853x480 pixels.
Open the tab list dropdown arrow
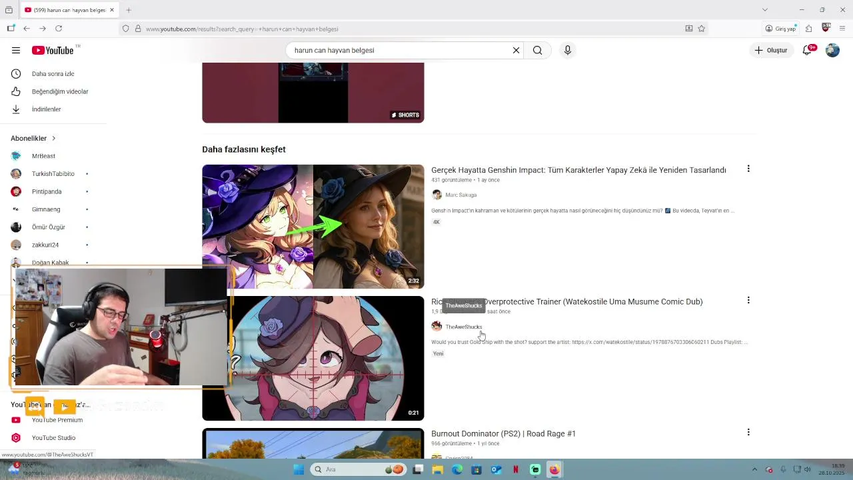[x=765, y=10]
